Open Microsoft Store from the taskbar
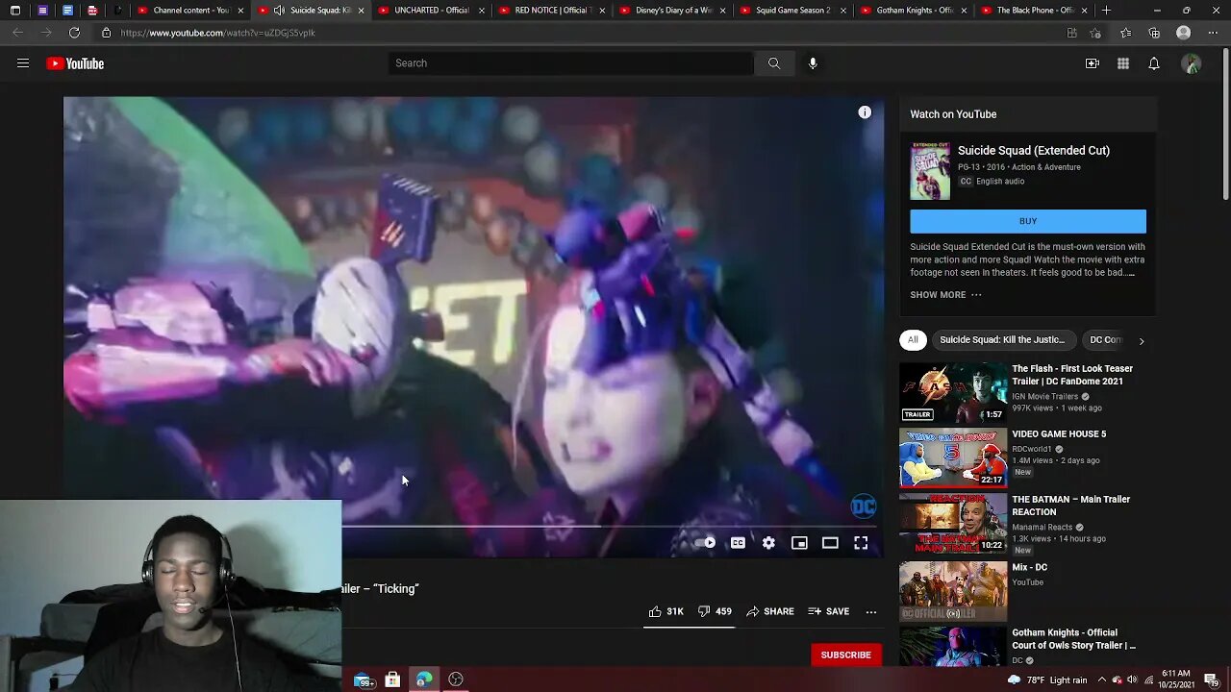 (x=392, y=680)
